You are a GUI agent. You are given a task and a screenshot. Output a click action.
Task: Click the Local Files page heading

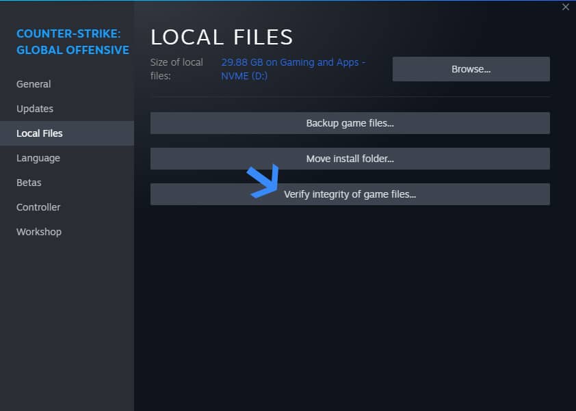(222, 37)
